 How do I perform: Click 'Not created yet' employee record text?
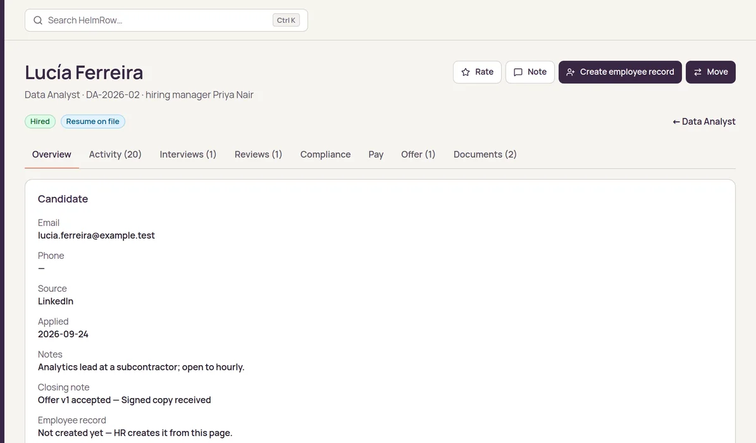pos(135,433)
